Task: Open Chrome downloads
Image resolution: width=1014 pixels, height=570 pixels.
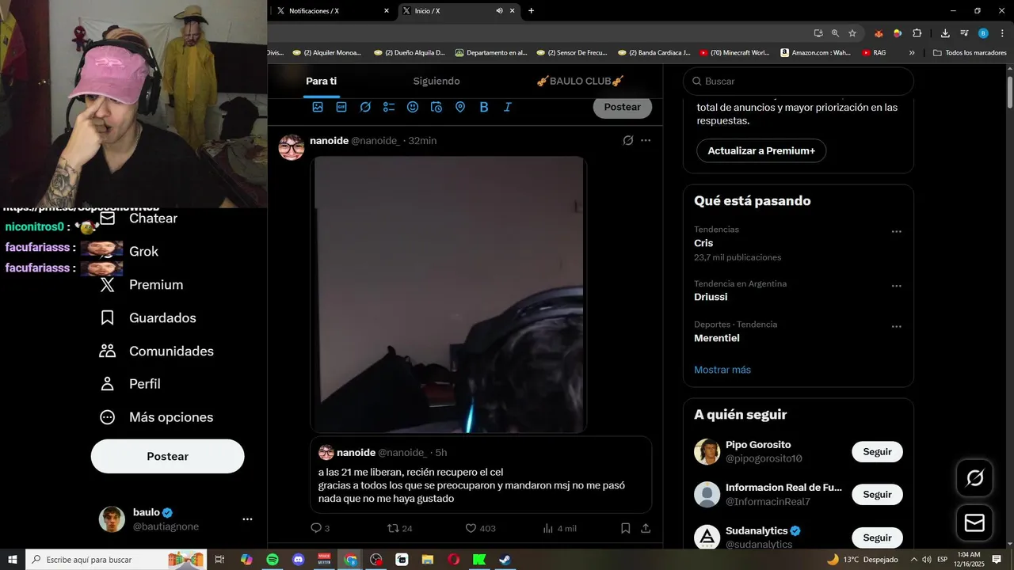Action: (x=945, y=33)
